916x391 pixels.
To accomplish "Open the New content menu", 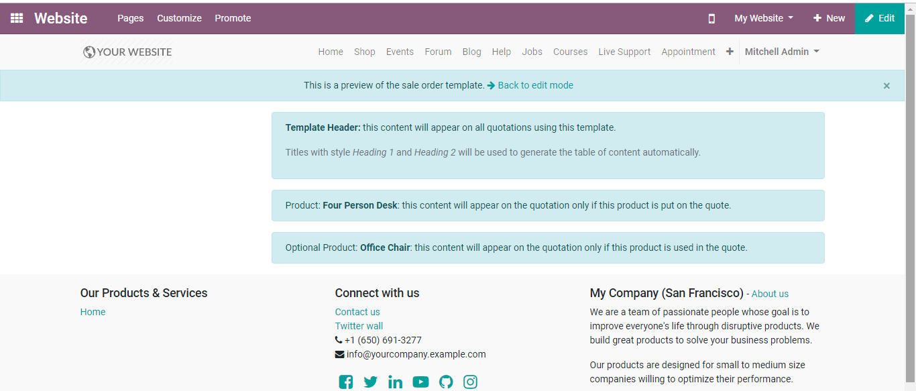I will [x=829, y=18].
